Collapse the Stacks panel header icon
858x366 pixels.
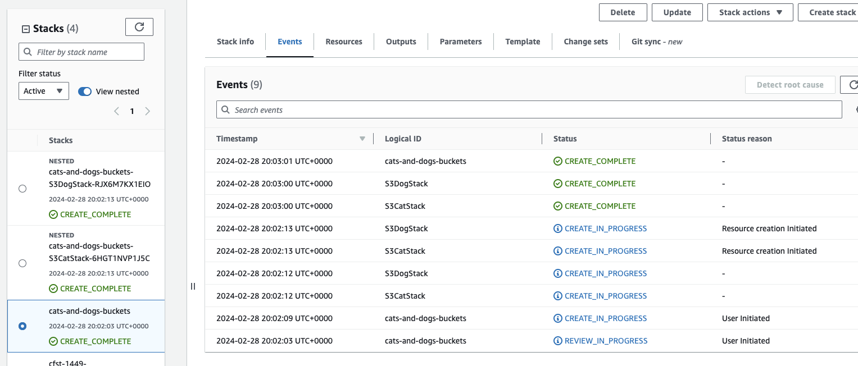point(25,29)
